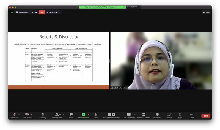
Task: Open the View layout menu
Action: click(206, 12)
